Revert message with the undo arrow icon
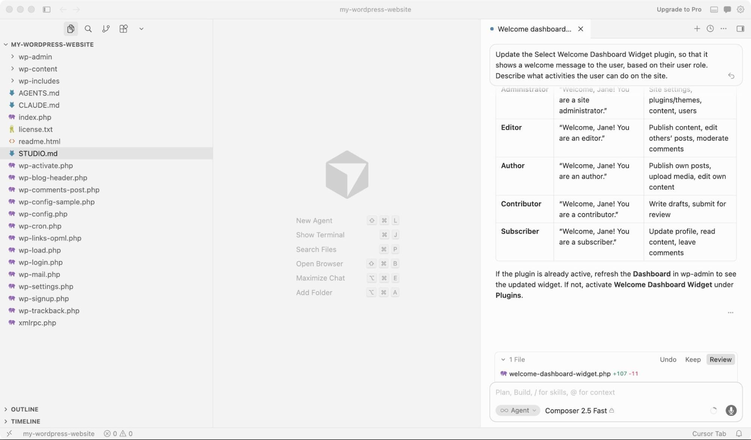Screen dimensions: 751x440 (731, 76)
